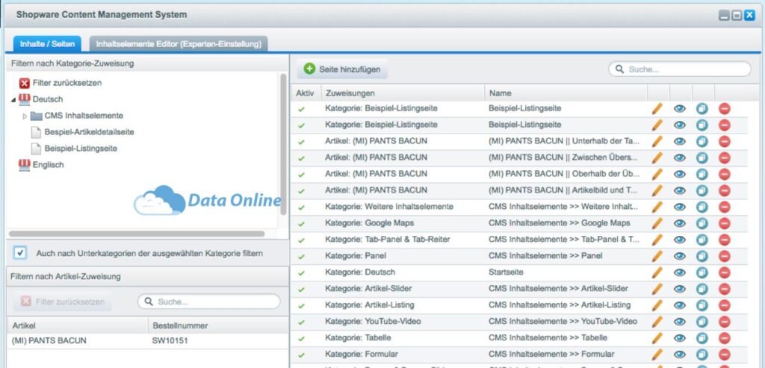Screen dimensions: 765x368
Task: Click the vertical scrollbar of category tree
Action: tap(283, 144)
